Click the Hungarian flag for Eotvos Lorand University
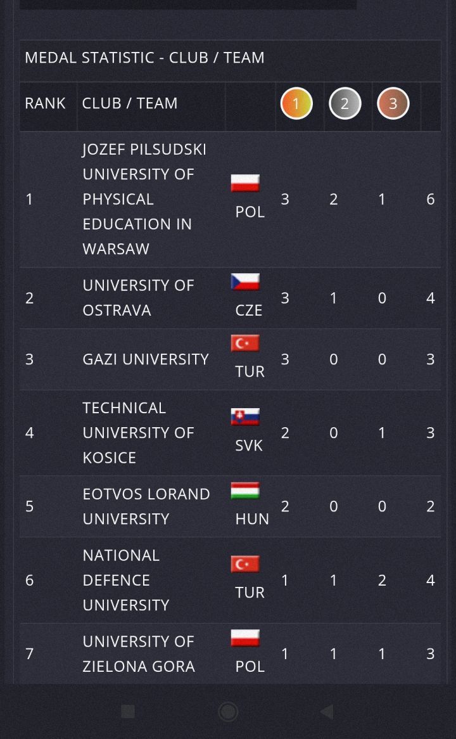Image resolution: width=456 pixels, height=739 pixels. [x=245, y=491]
